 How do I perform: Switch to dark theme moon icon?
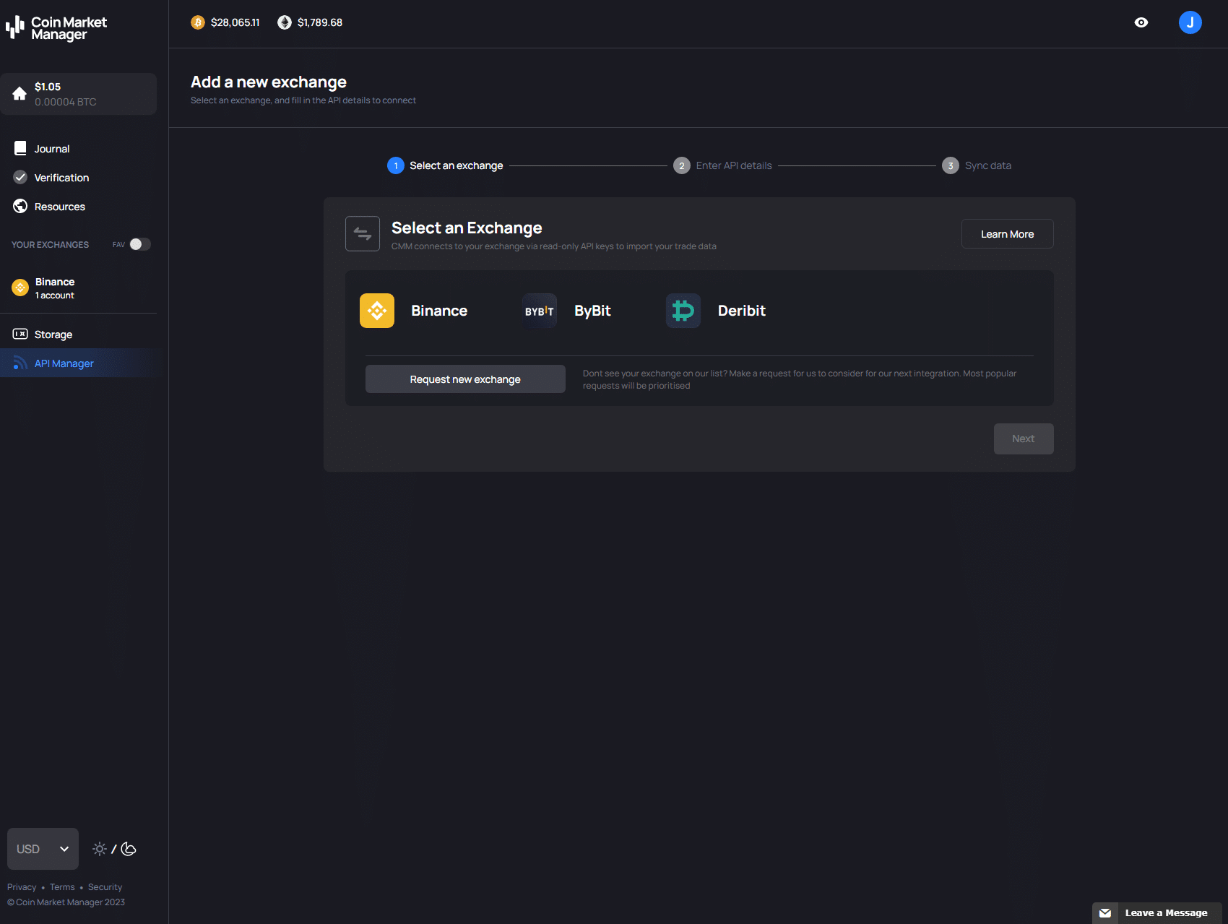(x=129, y=849)
